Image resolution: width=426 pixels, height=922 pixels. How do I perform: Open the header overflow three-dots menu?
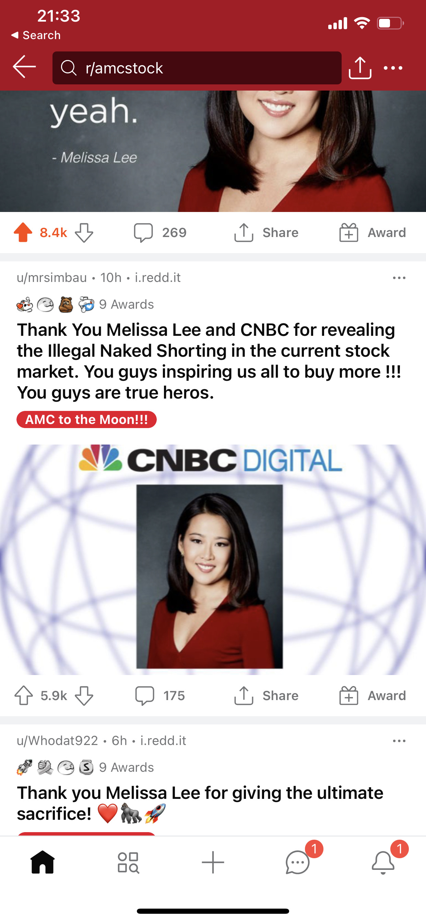coord(393,68)
